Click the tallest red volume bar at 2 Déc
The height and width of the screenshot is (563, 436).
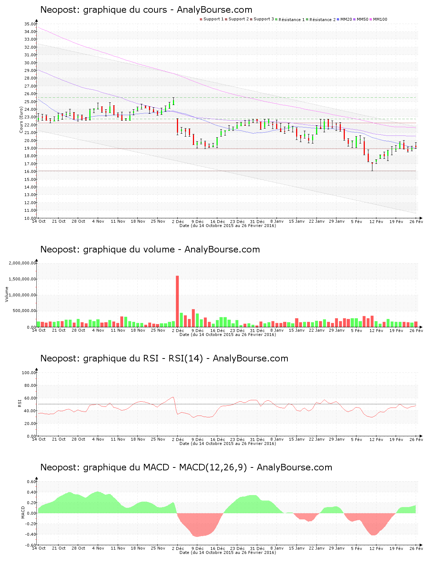click(177, 301)
